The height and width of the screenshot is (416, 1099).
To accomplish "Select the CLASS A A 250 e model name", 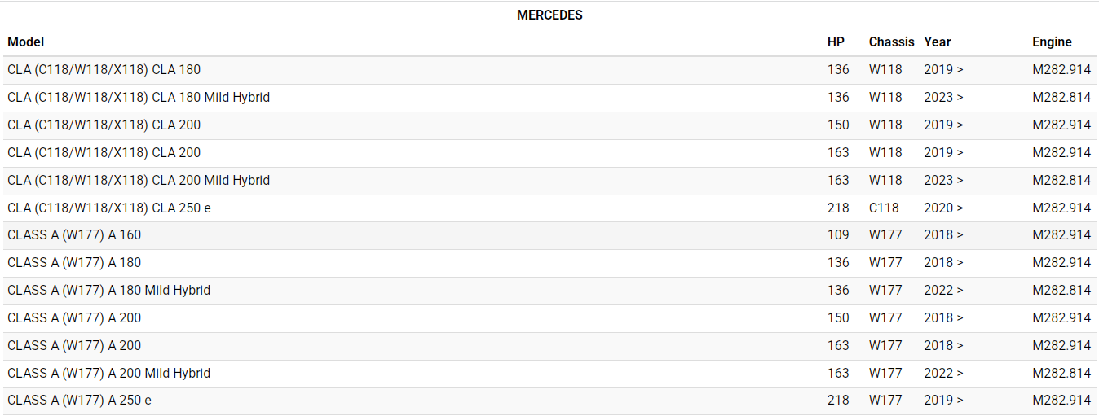I will pos(79,400).
